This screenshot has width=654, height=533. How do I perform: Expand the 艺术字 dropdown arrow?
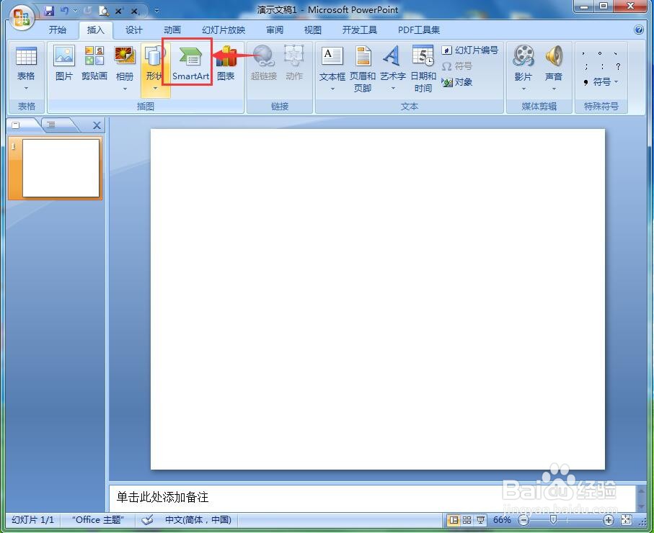coord(393,89)
